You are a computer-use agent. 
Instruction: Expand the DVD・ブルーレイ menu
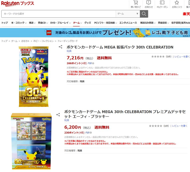tap(60, 23)
